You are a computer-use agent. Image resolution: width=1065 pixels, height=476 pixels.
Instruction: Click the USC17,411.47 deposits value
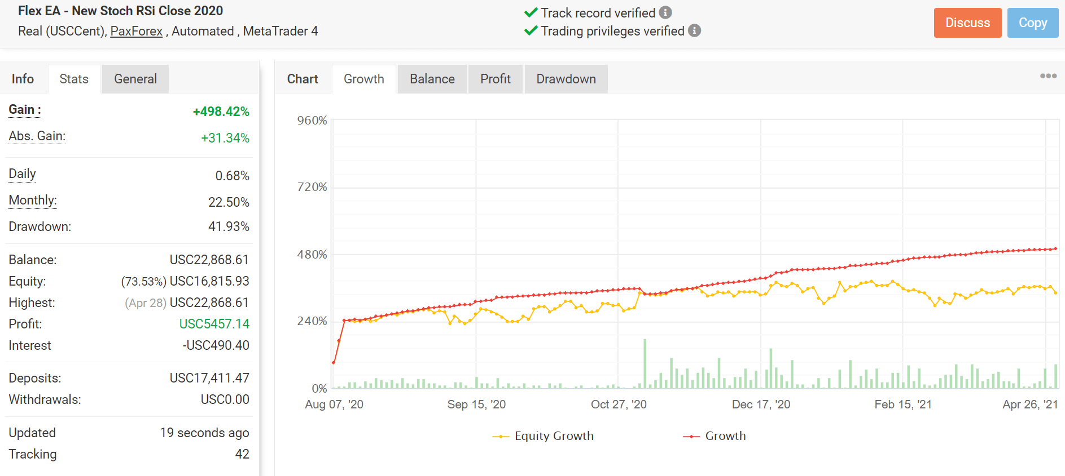click(x=209, y=378)
